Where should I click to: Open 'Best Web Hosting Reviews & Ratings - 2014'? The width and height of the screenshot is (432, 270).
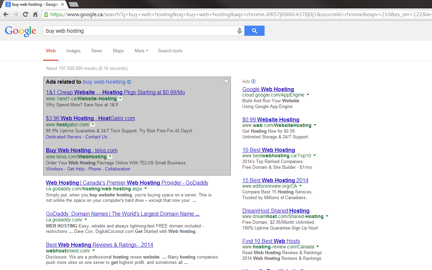click(100, 245)
